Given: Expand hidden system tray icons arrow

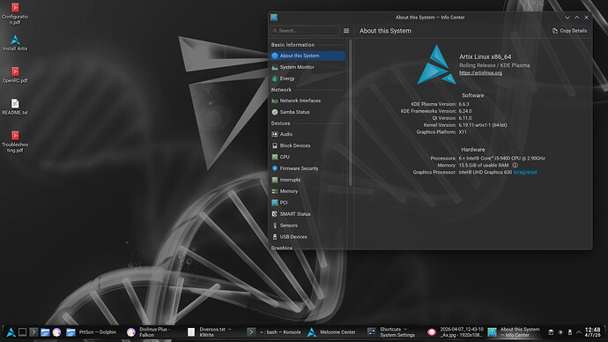Looking at the screenshot, I should coord(579,332).
